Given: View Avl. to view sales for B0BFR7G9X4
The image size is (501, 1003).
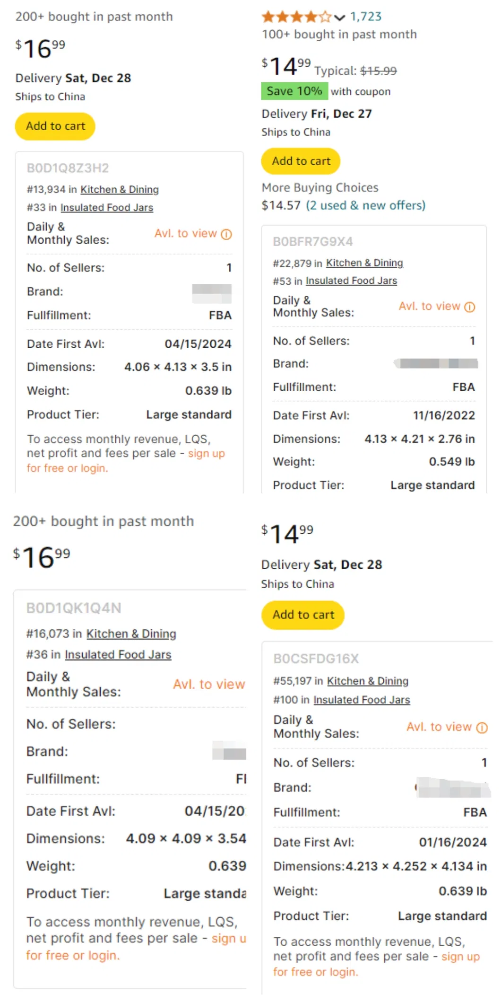Looking at the screenshot, I should pos(431,306).
